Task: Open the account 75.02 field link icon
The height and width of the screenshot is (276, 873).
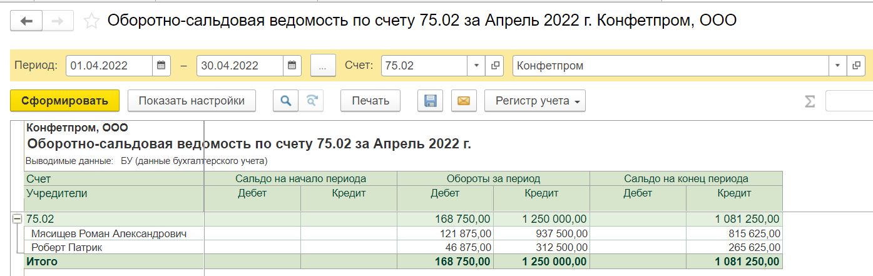Action: coord(494,66)
